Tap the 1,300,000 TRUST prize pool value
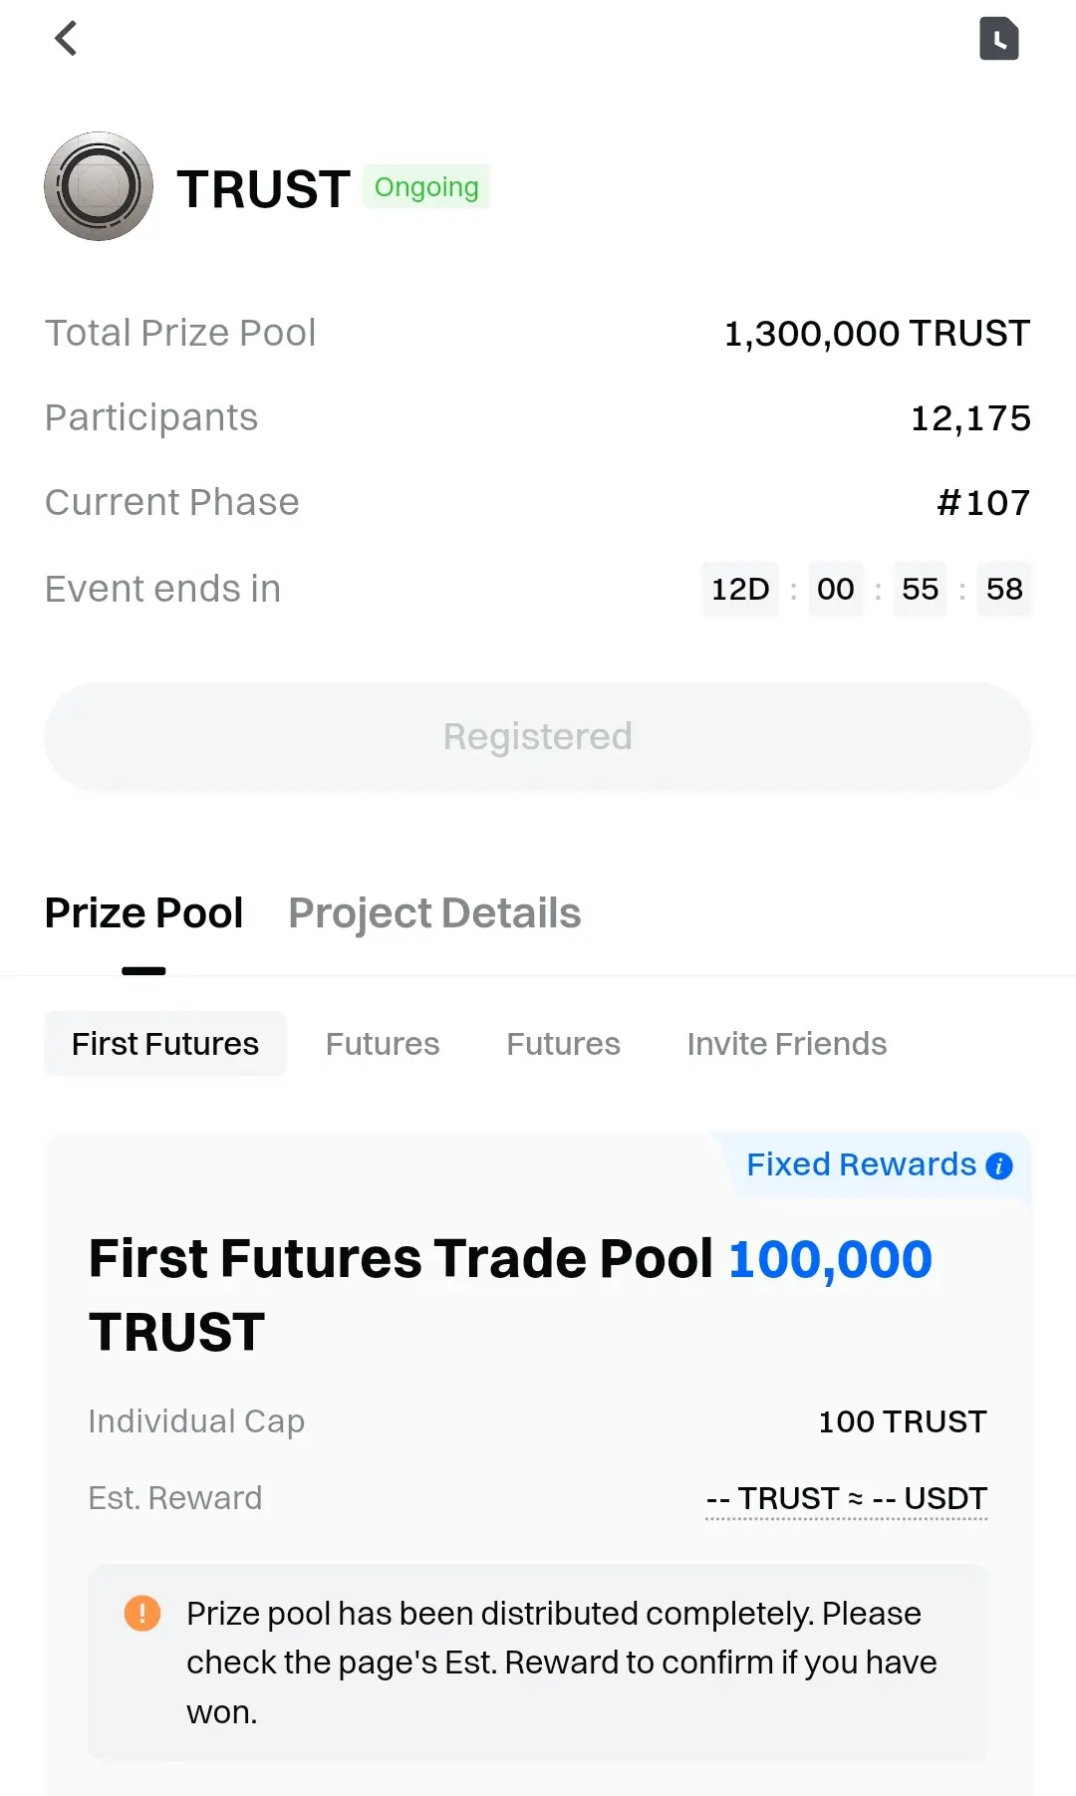The image size is (1076, 1796). pyautogui.click(x=877, y=334)
